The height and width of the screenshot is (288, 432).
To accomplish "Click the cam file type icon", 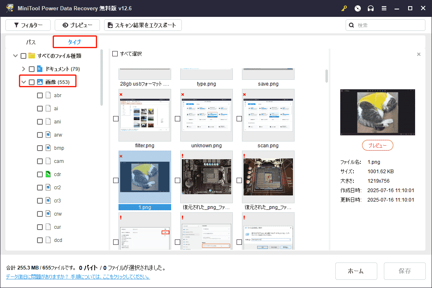I will point(48,161).
